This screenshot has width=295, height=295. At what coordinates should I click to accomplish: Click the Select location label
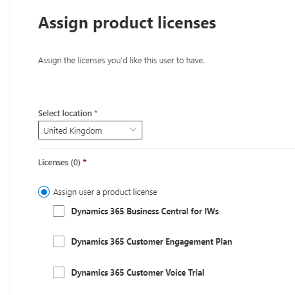65,113
